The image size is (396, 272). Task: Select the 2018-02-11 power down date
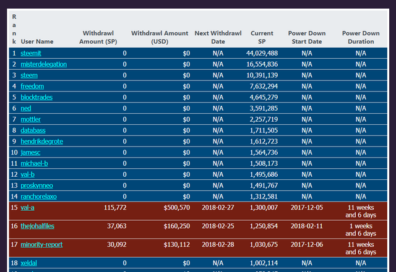click(x=307, y=226)
